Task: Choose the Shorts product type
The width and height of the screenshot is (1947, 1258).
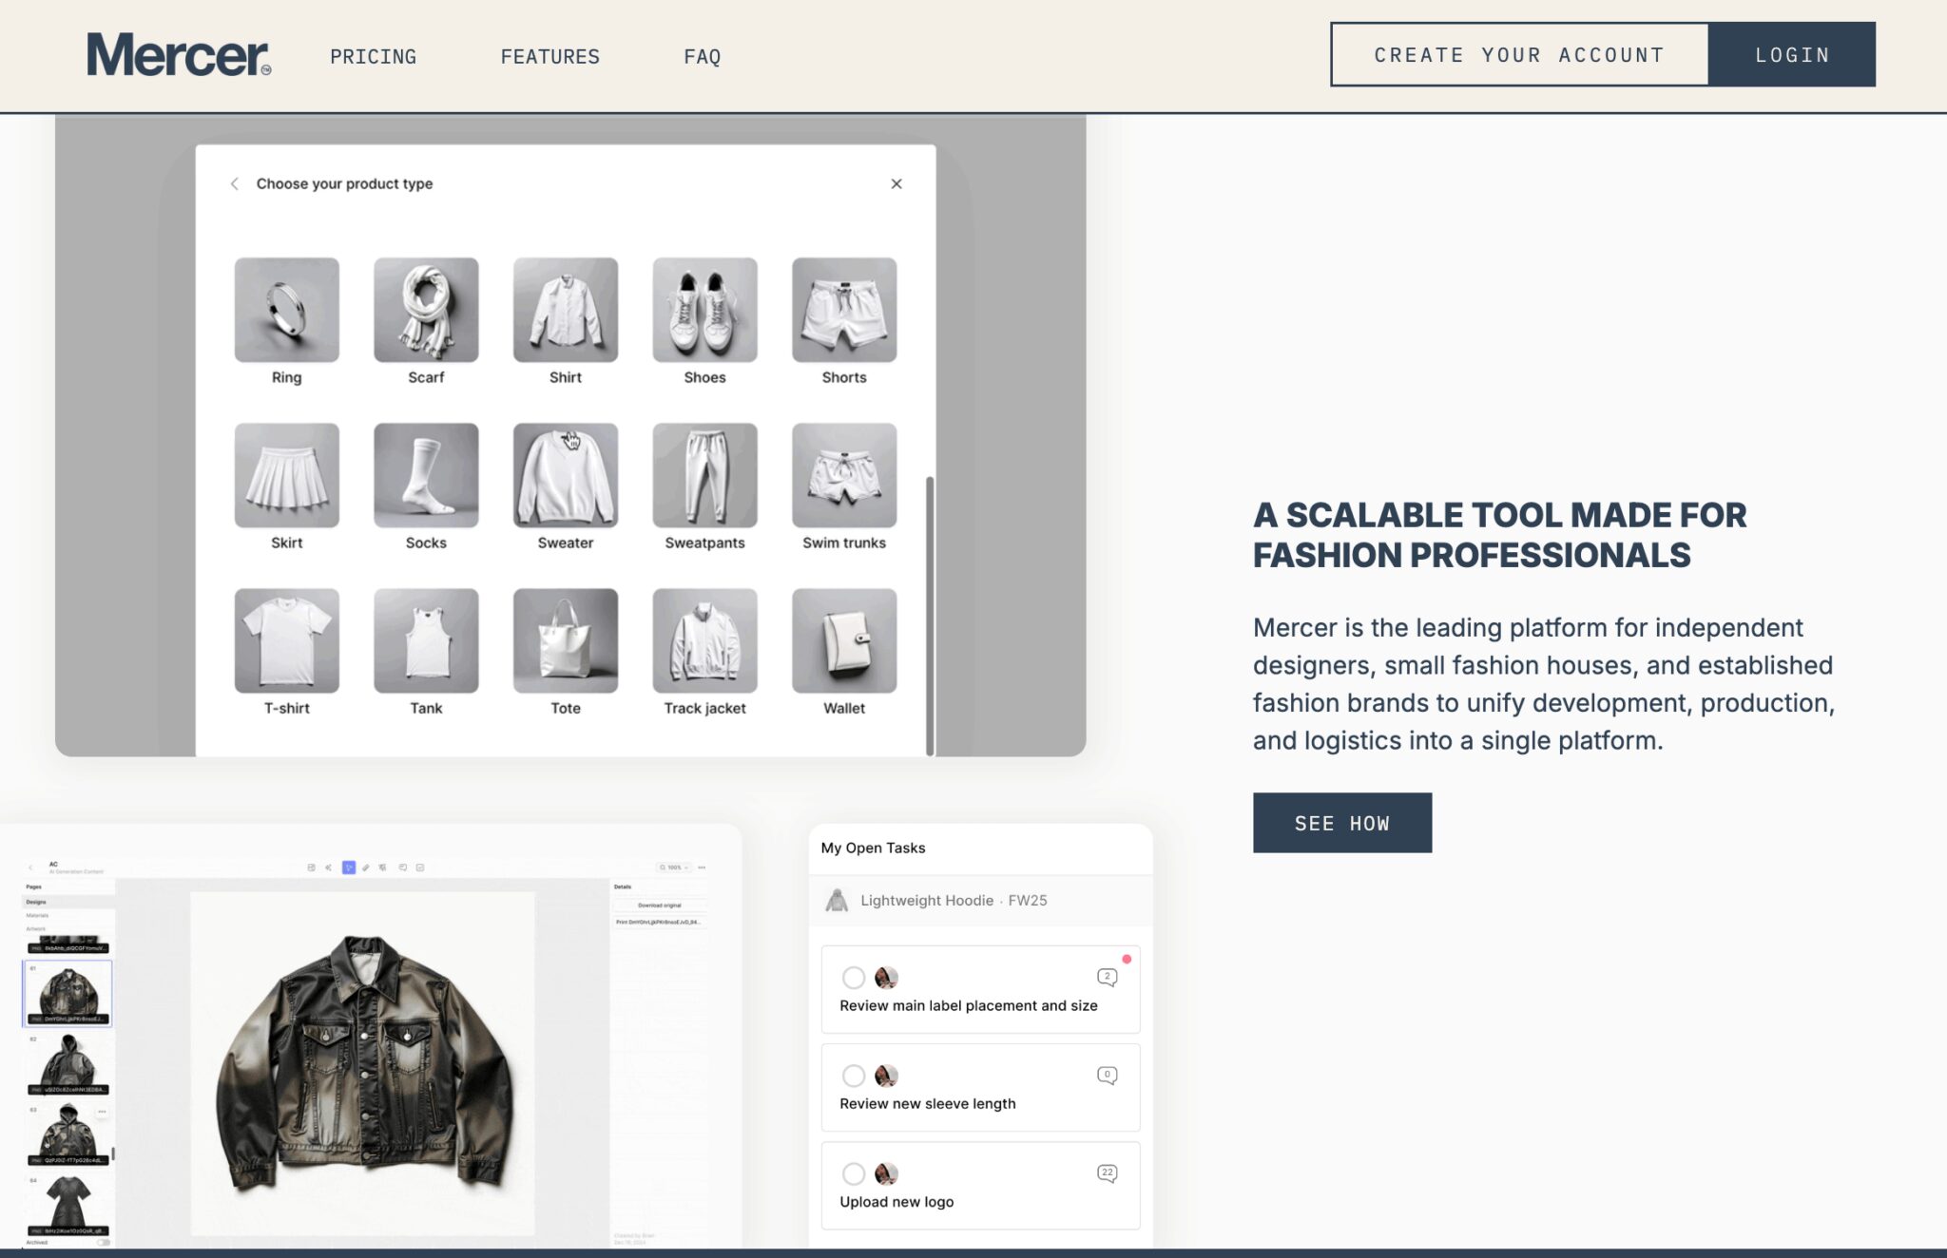Action: 844,321
